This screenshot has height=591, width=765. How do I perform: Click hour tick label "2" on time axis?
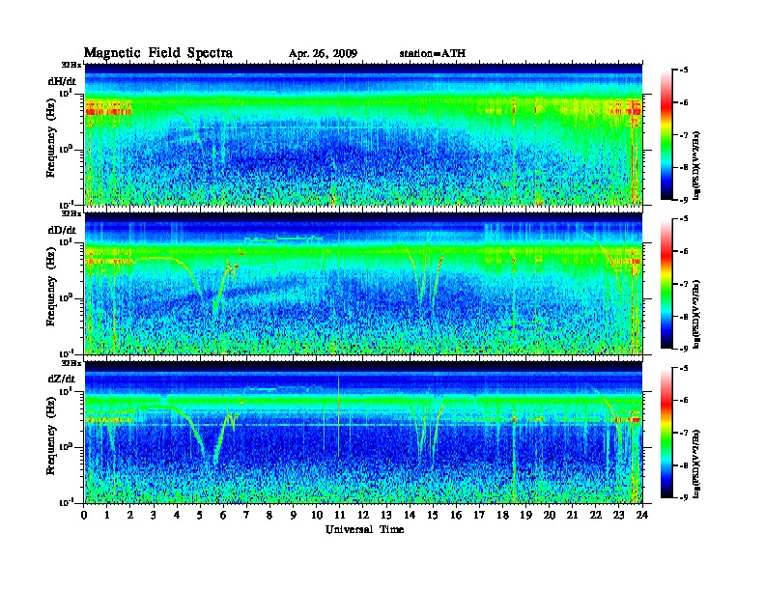tap(130, 516)
